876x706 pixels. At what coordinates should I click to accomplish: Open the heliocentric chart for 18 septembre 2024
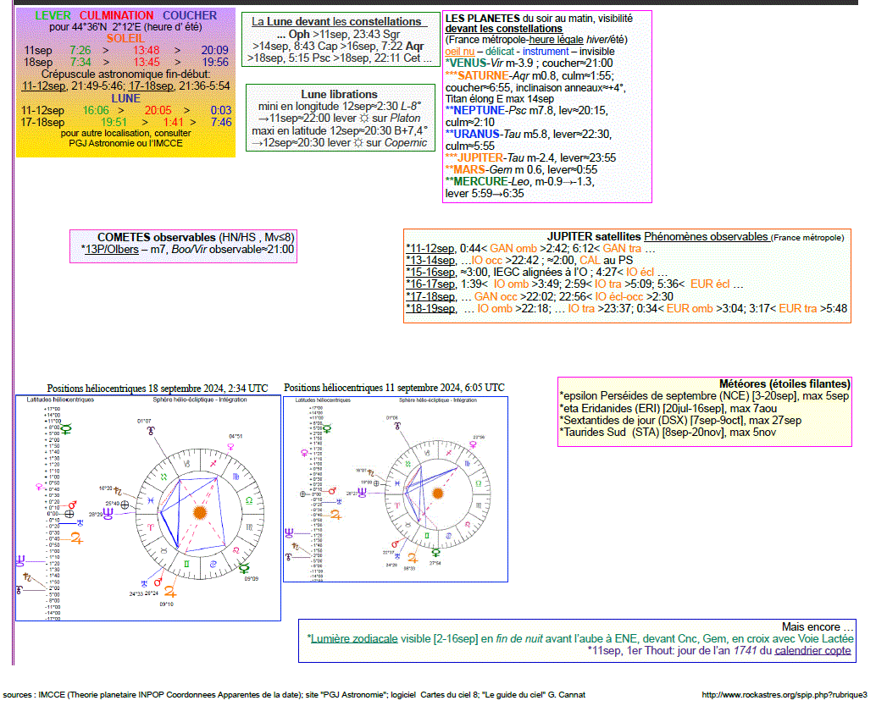point(148,508)
